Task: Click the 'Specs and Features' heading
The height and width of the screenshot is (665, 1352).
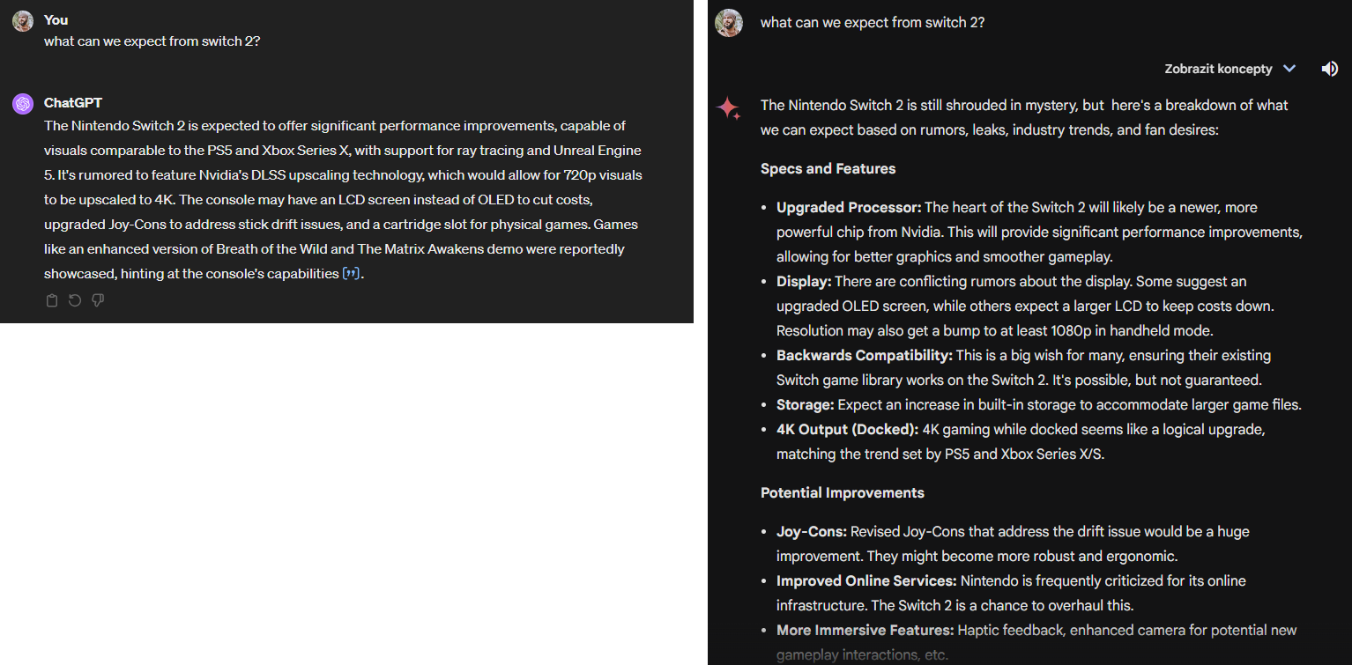Action: coord(828,168)
